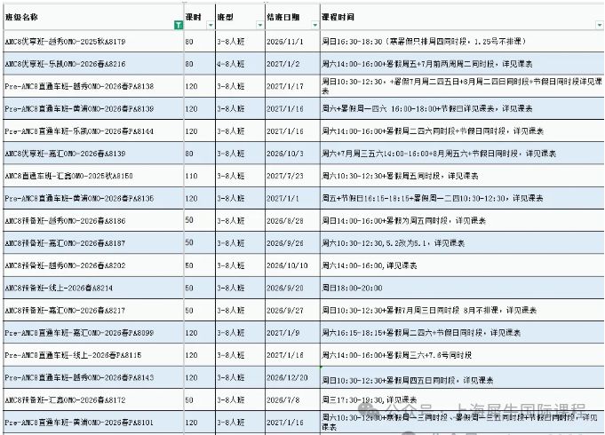Select class name cell ending PA8115
This screenshot has width=605, height=435.
93,354
